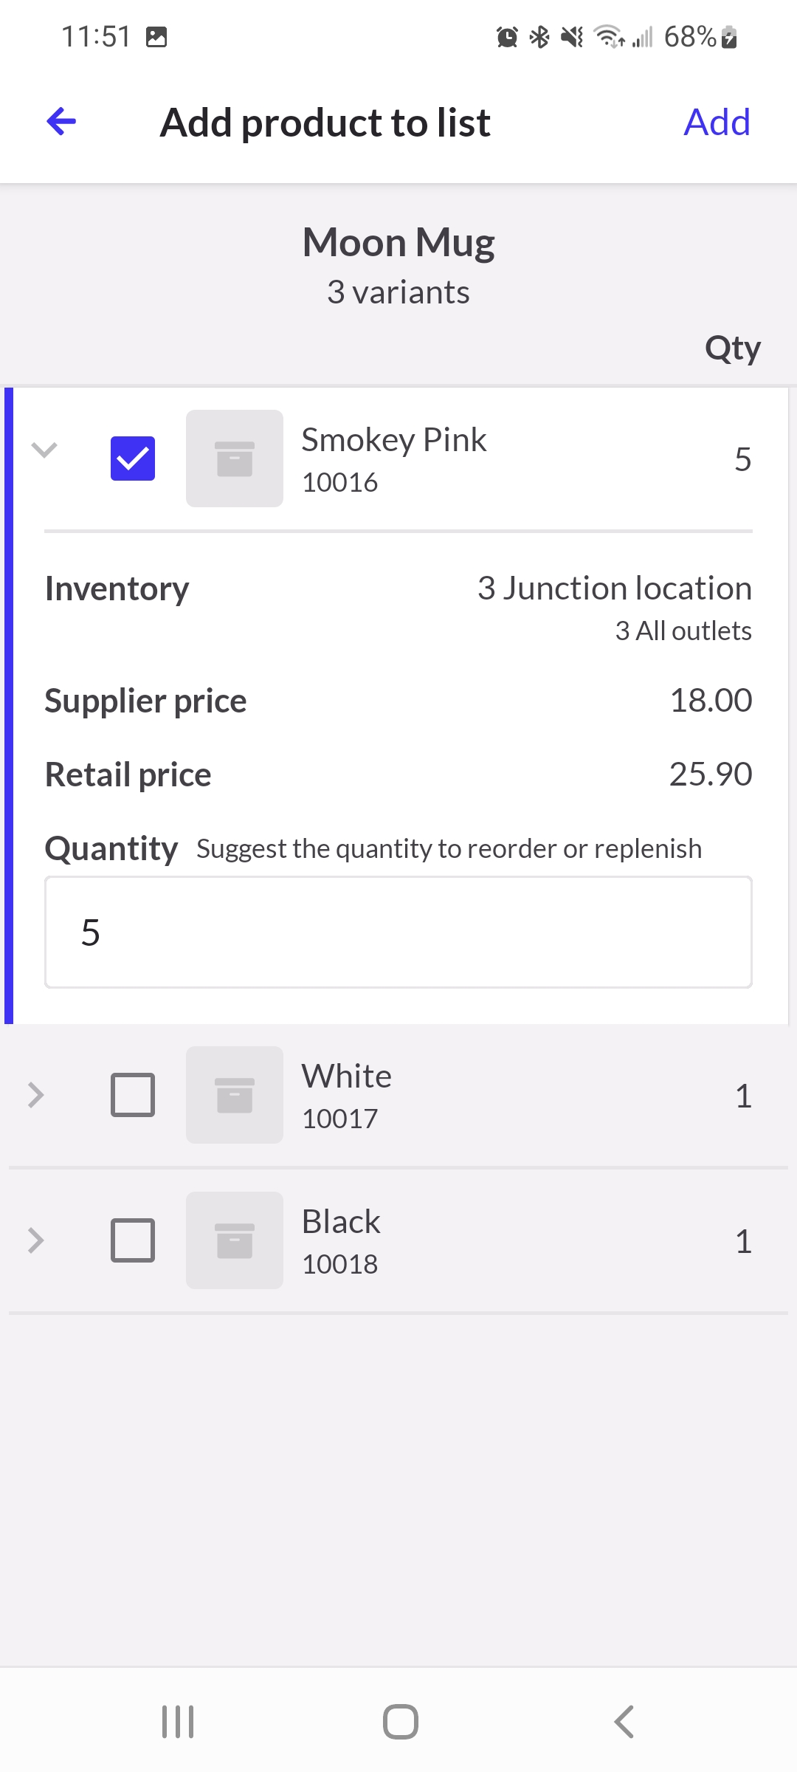
Task: Tap Android back navigation chevron
Action: [x=624, y=1722]
